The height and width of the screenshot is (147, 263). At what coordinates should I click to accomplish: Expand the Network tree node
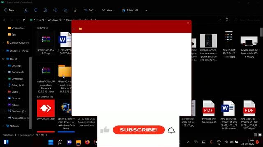pos(3,126)
